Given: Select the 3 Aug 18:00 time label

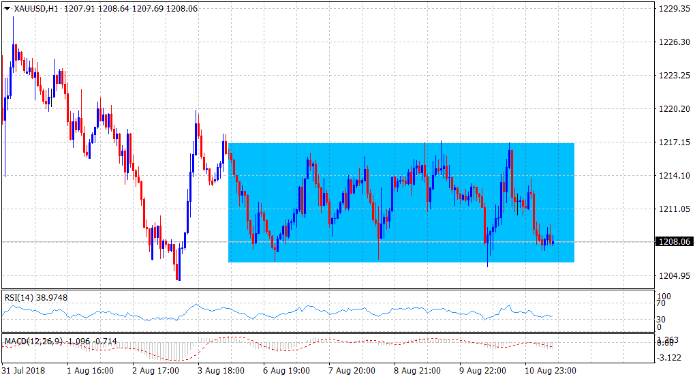Looking at the screenshot, I should point(222,371).
